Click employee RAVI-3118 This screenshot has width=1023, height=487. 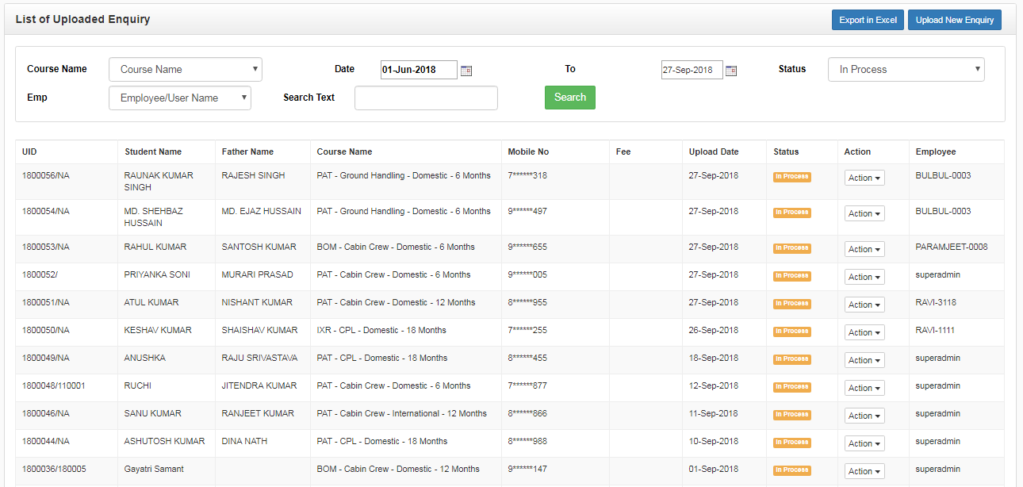coord(936,302)
